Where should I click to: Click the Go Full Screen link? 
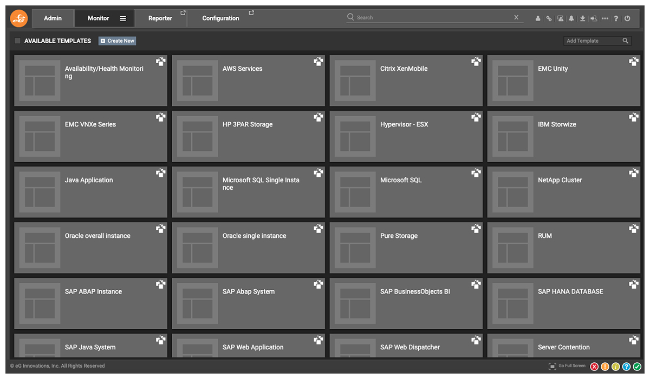click(572, 366)
